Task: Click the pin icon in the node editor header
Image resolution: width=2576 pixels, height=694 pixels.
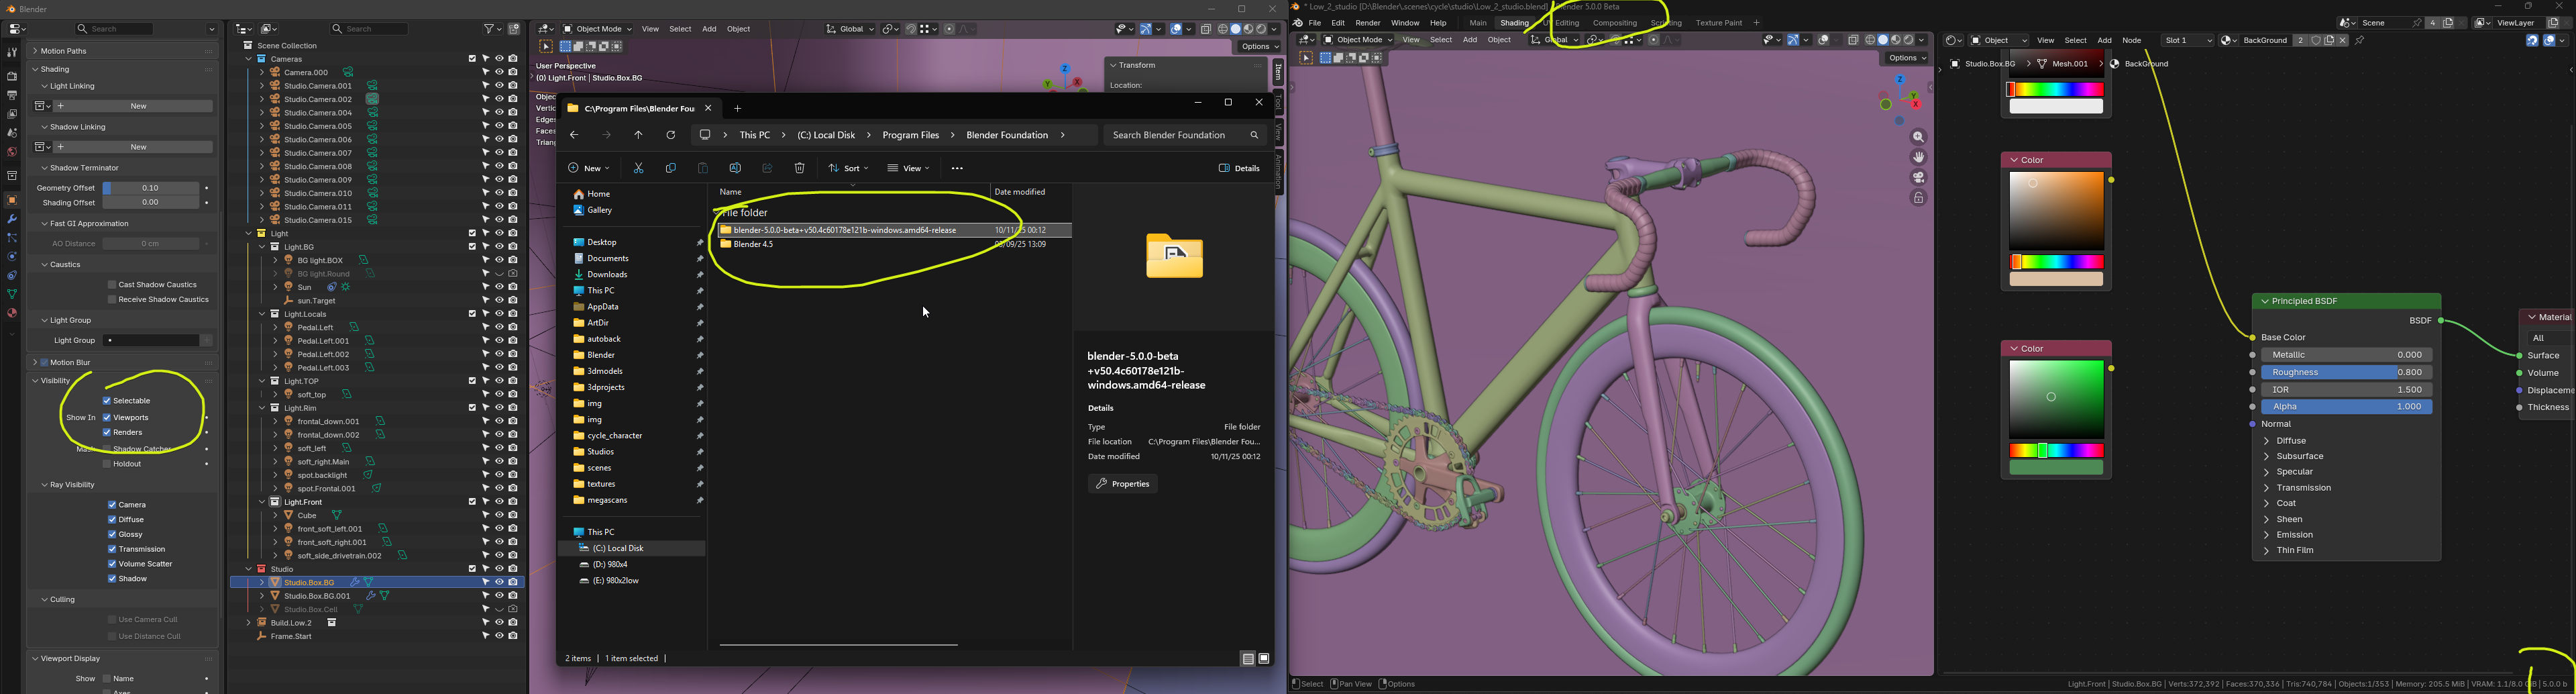Action: 2360,41
